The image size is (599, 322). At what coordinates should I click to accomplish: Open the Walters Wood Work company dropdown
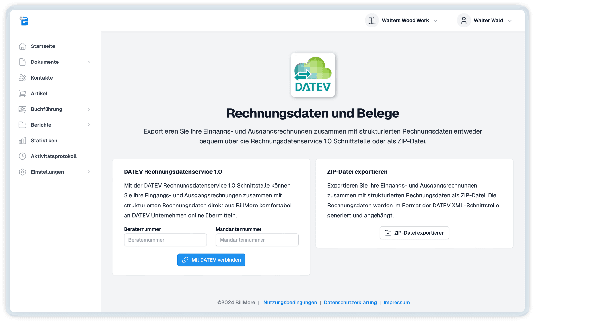click(x=402, y=20)
